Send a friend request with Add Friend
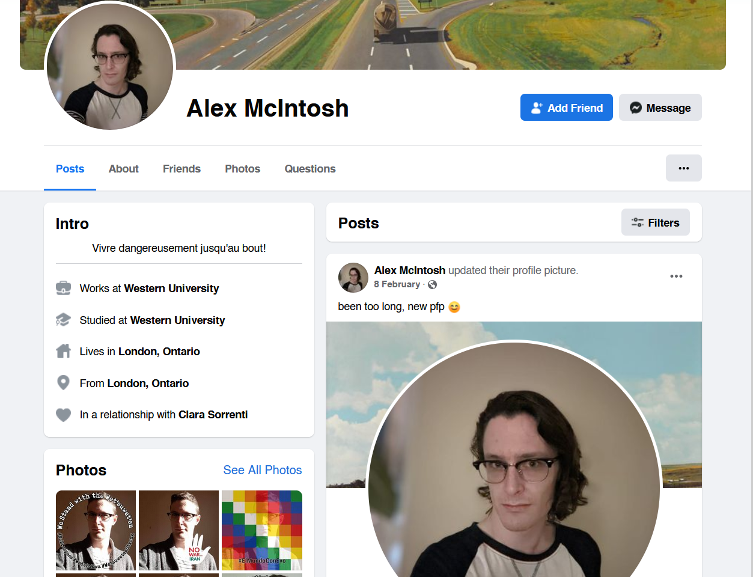The image size is (753, 577). tap(567, 108)
